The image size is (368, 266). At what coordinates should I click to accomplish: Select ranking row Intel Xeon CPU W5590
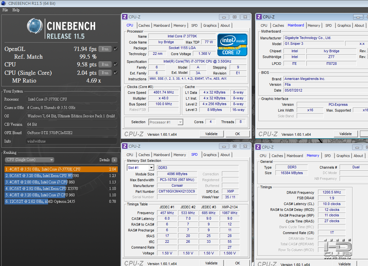(61, 175)
